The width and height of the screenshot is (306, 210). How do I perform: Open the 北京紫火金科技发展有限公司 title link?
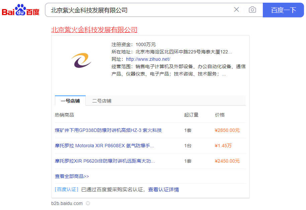[x=94, y=30]
